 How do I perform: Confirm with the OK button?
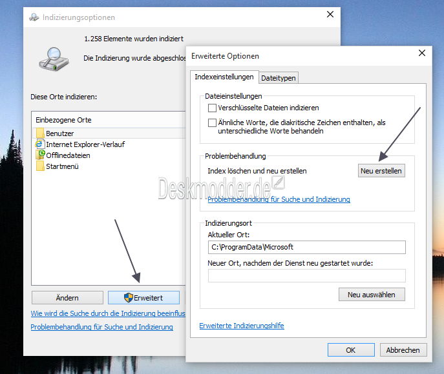[351, 350]
